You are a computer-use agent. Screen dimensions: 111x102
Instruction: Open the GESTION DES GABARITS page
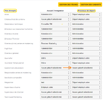tap(91, 4)
